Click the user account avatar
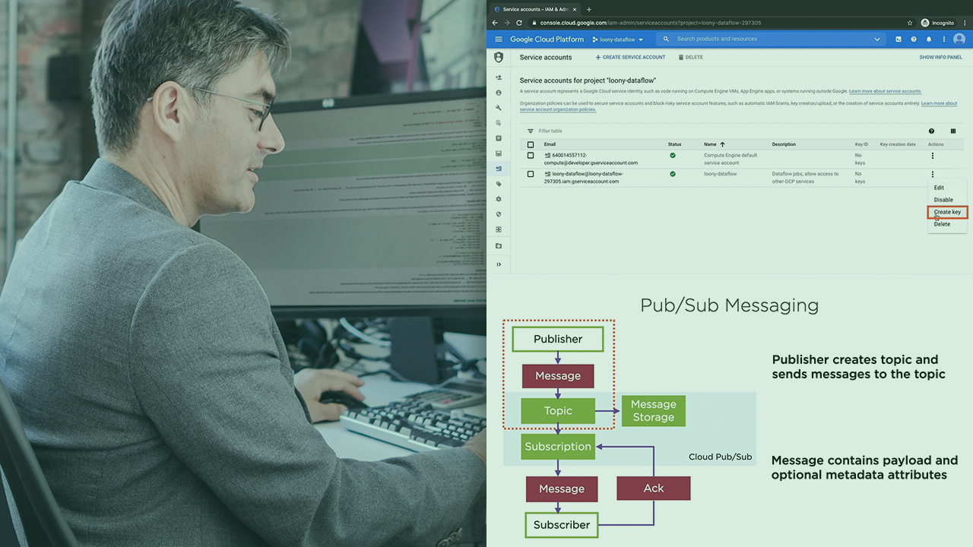This screenshot has height=547, width=973. [959, 40]
